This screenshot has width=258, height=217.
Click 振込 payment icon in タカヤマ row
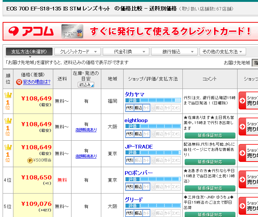coord(138,108)
